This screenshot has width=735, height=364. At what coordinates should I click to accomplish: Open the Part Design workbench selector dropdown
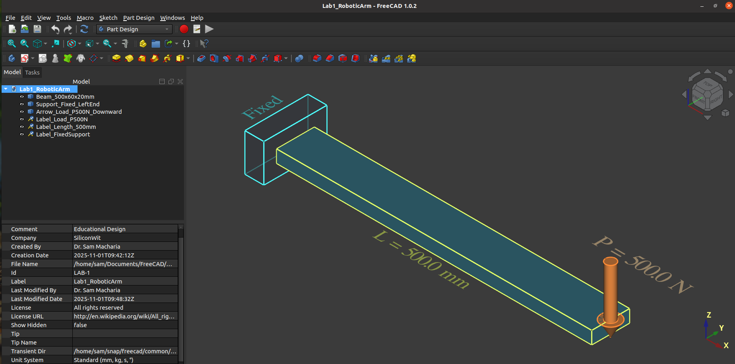[167, 29]
